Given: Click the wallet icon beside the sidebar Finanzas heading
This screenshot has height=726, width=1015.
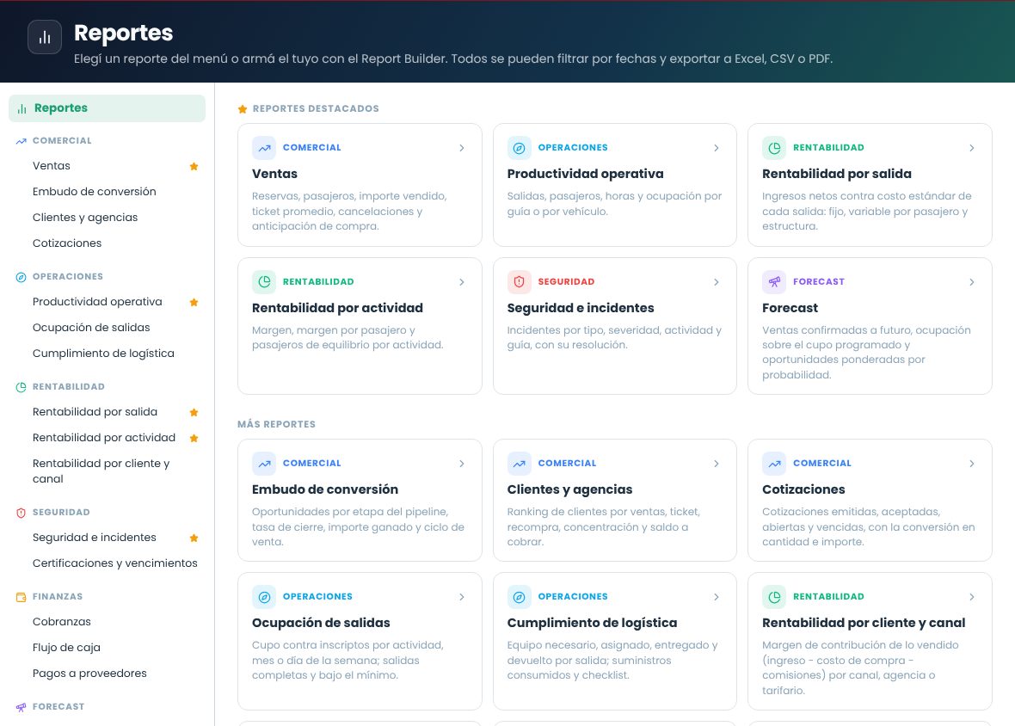Looking at the screenshot, I should click(22, 597).
